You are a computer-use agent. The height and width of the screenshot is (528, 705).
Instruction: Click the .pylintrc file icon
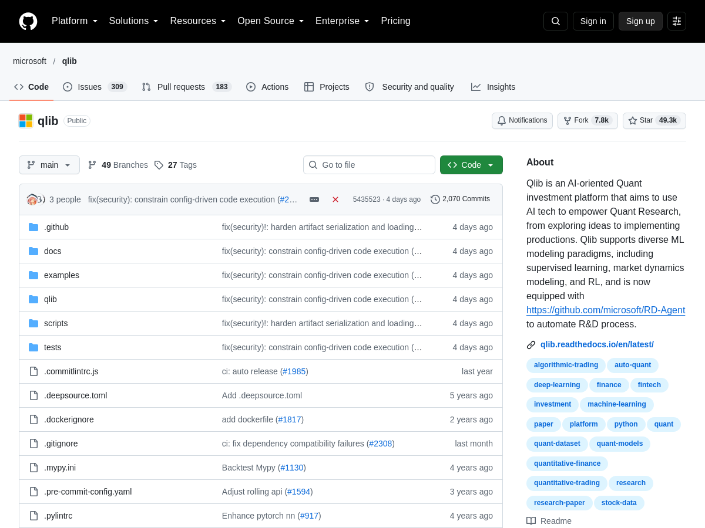tap(33, 516)
